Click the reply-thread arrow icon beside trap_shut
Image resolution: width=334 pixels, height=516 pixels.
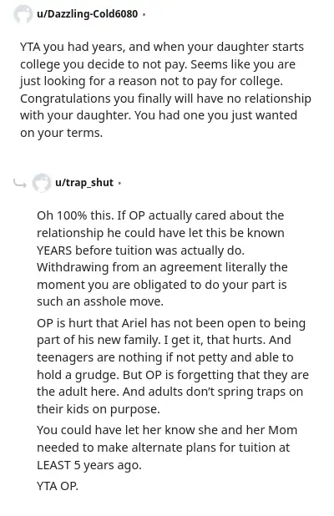coord(20,184)
